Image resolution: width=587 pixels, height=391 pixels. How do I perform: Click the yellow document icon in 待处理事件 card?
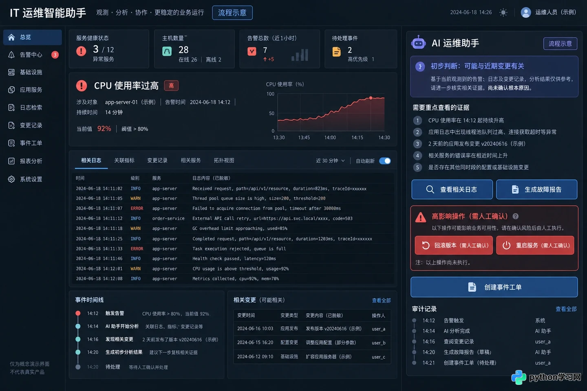click(337, 52)
